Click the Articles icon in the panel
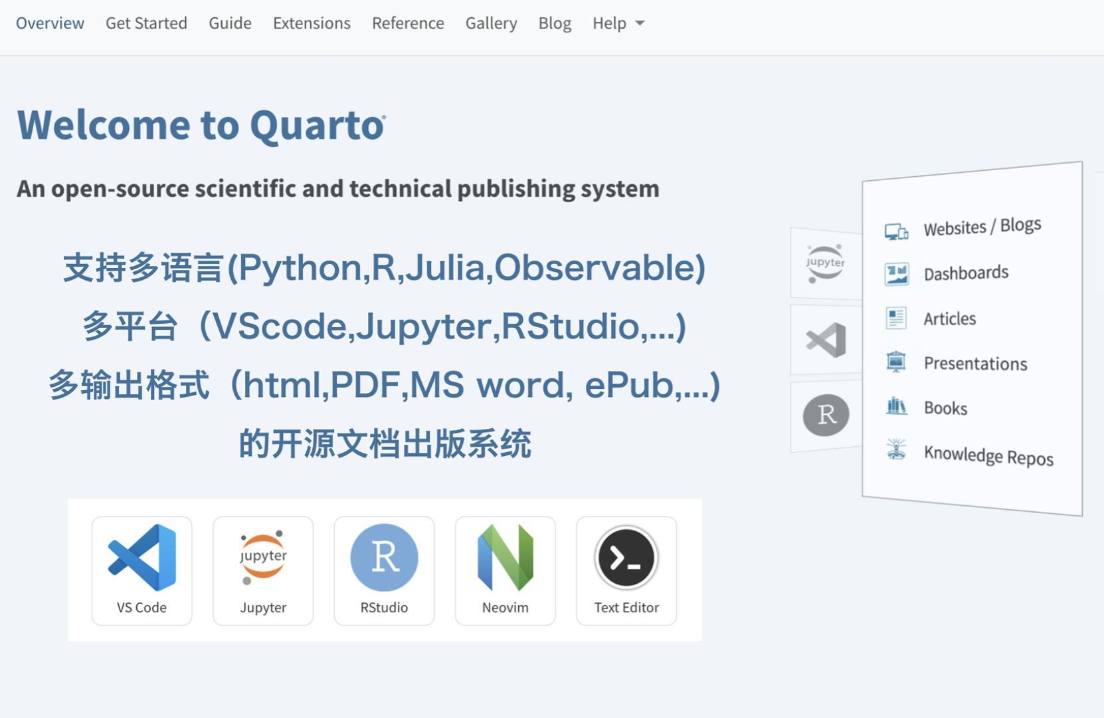This screenshot has height=718, width=1104. coord(895,318)
